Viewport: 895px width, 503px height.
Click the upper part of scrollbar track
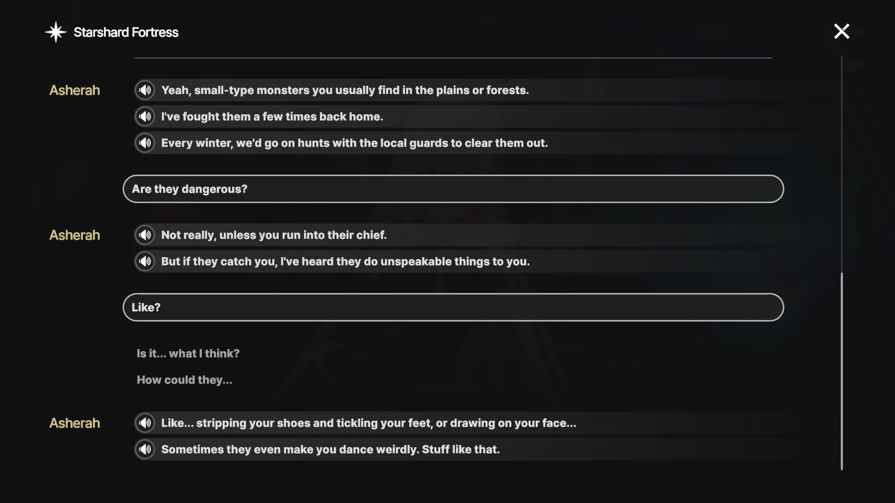pos(841,163)
